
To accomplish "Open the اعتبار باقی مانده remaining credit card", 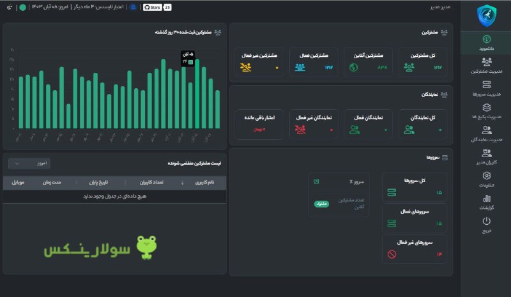I will pyautogui.click(x=259, y=124).
